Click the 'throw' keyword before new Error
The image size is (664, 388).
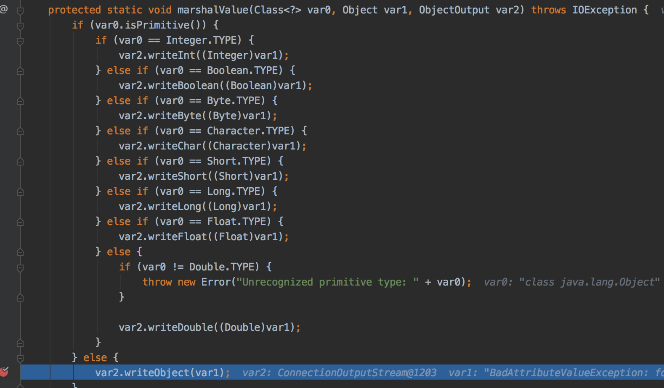[x=157, y=282]
